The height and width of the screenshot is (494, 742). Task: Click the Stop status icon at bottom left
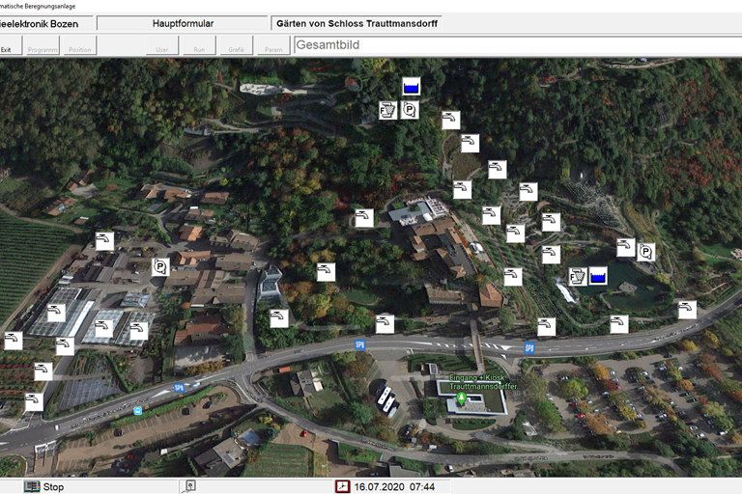[32, 486]
